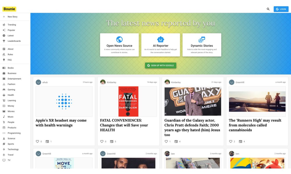Like the 'Runners High' story
Viewport: 291px width, 174px height.
coord(230,142)
